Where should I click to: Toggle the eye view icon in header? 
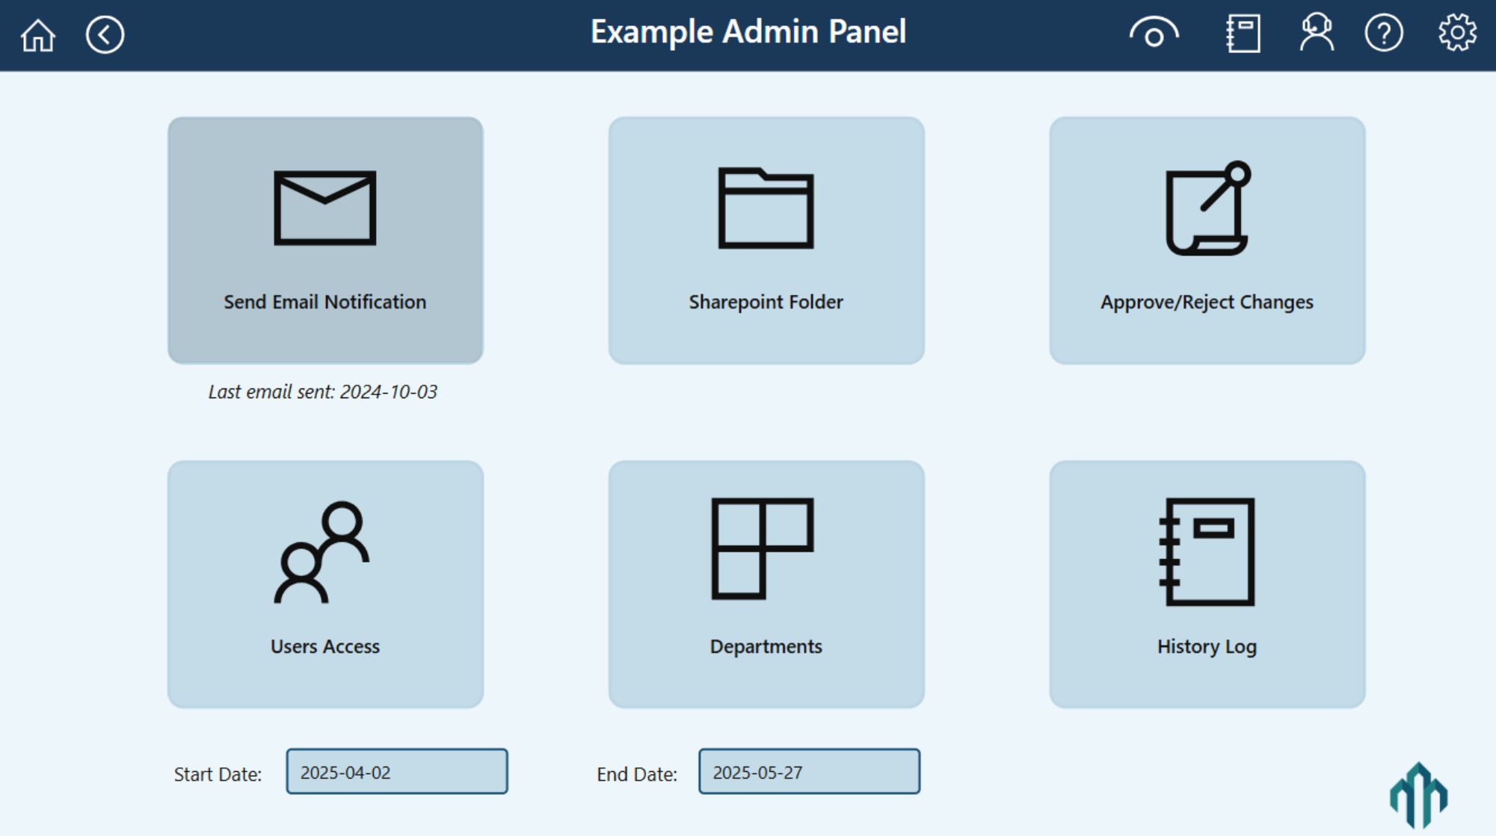[1154, 34]
